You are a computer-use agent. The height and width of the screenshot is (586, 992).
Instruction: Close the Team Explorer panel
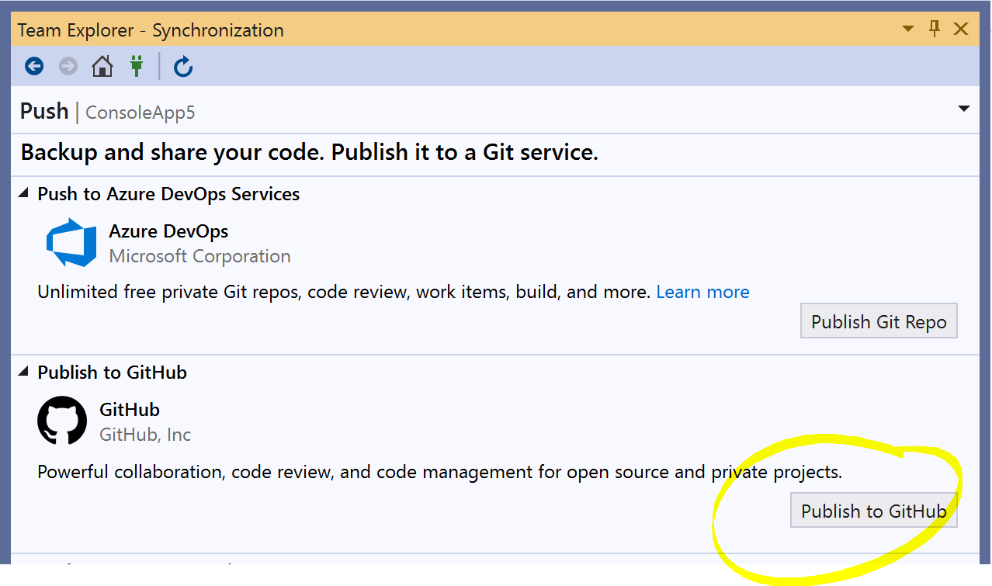[961, 29]
